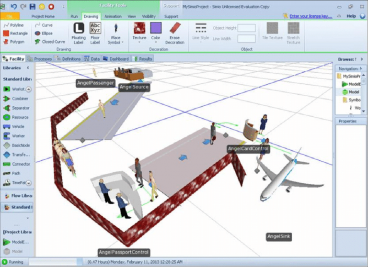Choose the Ellipse drawing tool

(x=44, y=33)
